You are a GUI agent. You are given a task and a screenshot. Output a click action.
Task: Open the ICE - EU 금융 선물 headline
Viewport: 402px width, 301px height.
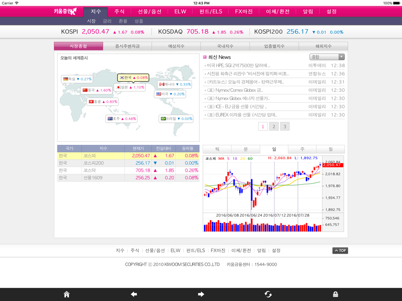click(x=237, y=106)
